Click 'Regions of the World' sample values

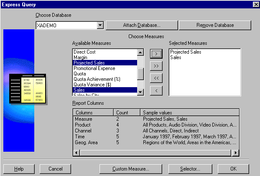pyautogui.click(x=189, y=142)
